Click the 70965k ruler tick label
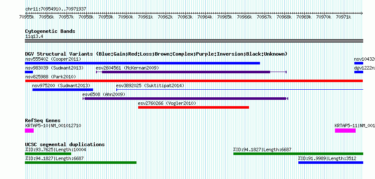The image size is (375, 179). [225, 17]
